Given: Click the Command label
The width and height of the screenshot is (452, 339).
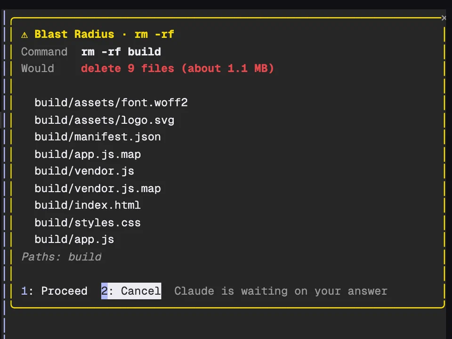Looking at the screenshot, I should [44, 52].
